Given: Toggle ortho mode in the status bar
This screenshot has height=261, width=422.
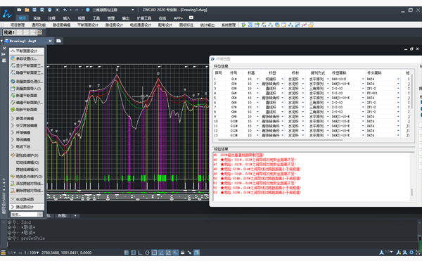Looking at the screenshot, I should 140,253.
